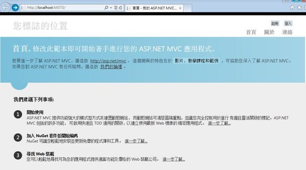Click the browser Forward arrow button

(x=15, y=8)
